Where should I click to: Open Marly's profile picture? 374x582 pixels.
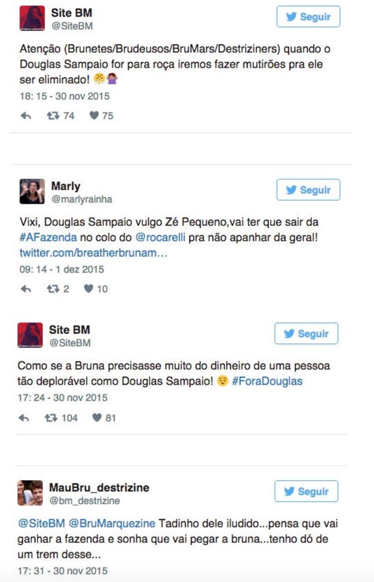[32, 191]
